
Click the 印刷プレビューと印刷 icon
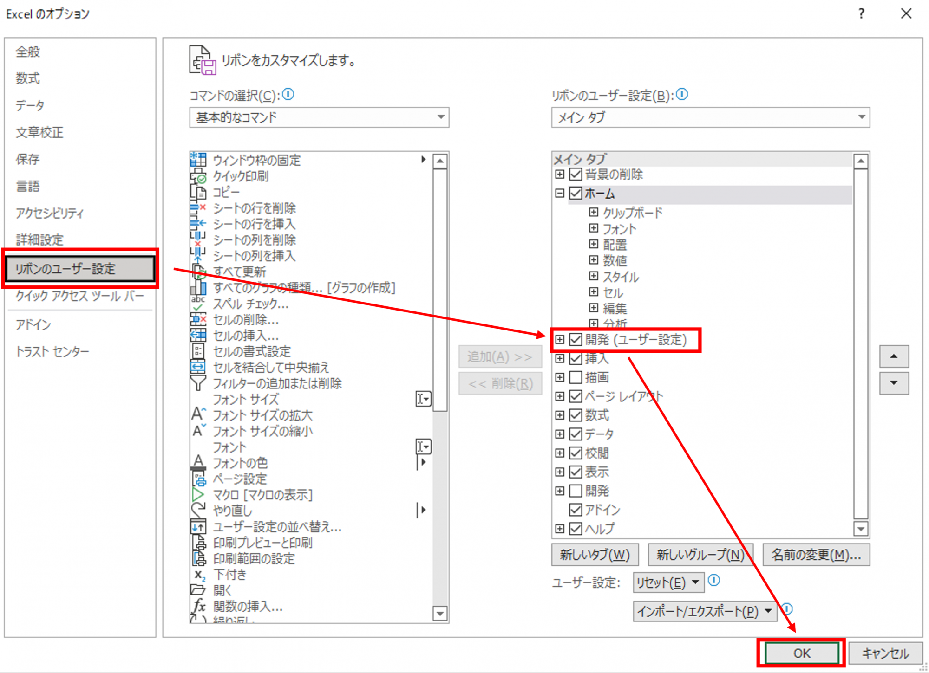tap(198, 542)
